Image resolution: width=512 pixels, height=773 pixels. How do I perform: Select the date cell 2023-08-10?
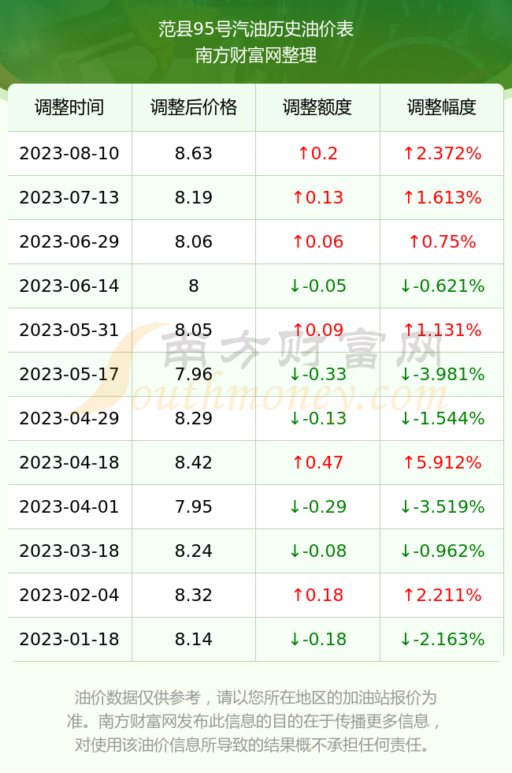pos(69,153)
